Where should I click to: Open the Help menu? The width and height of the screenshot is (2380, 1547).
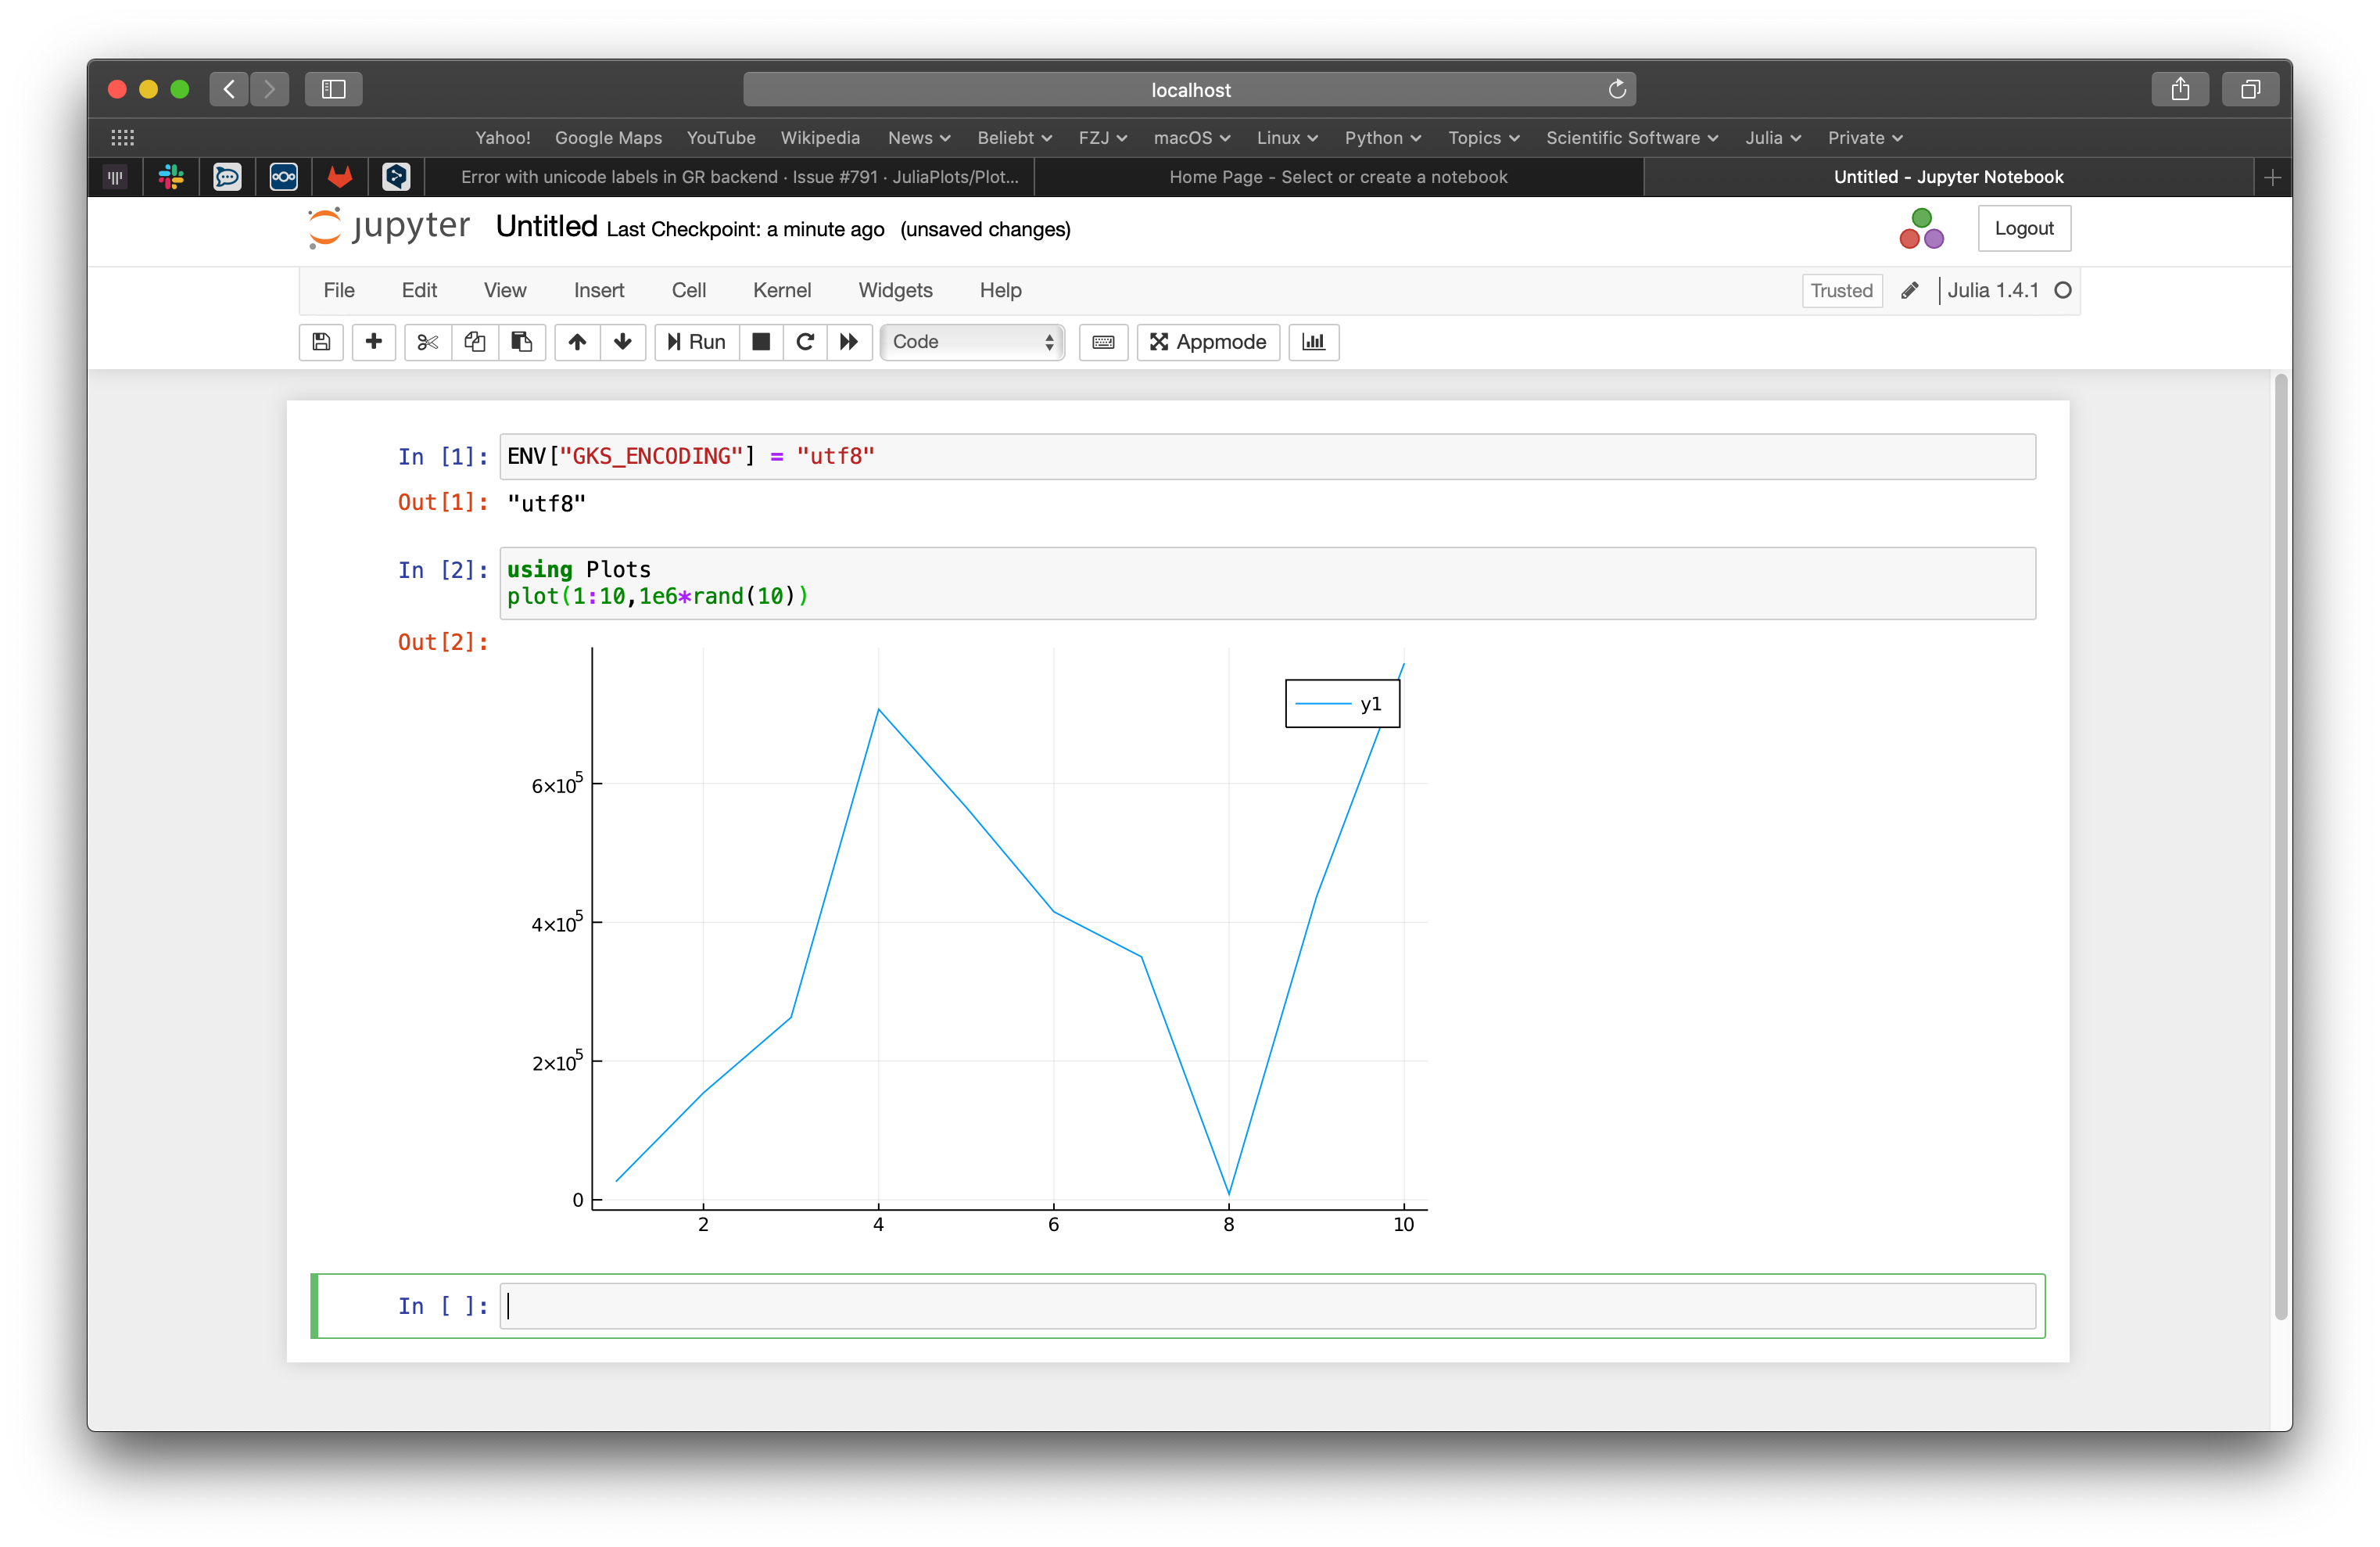point(1000,290)
